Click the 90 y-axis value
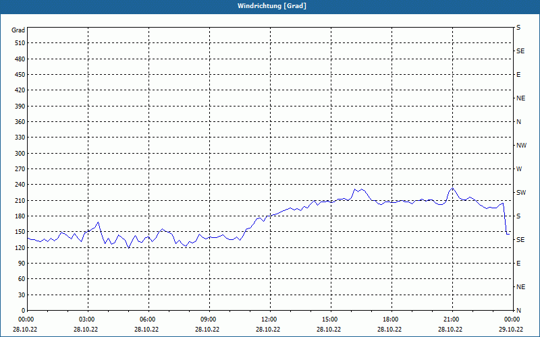 point(22,264)
